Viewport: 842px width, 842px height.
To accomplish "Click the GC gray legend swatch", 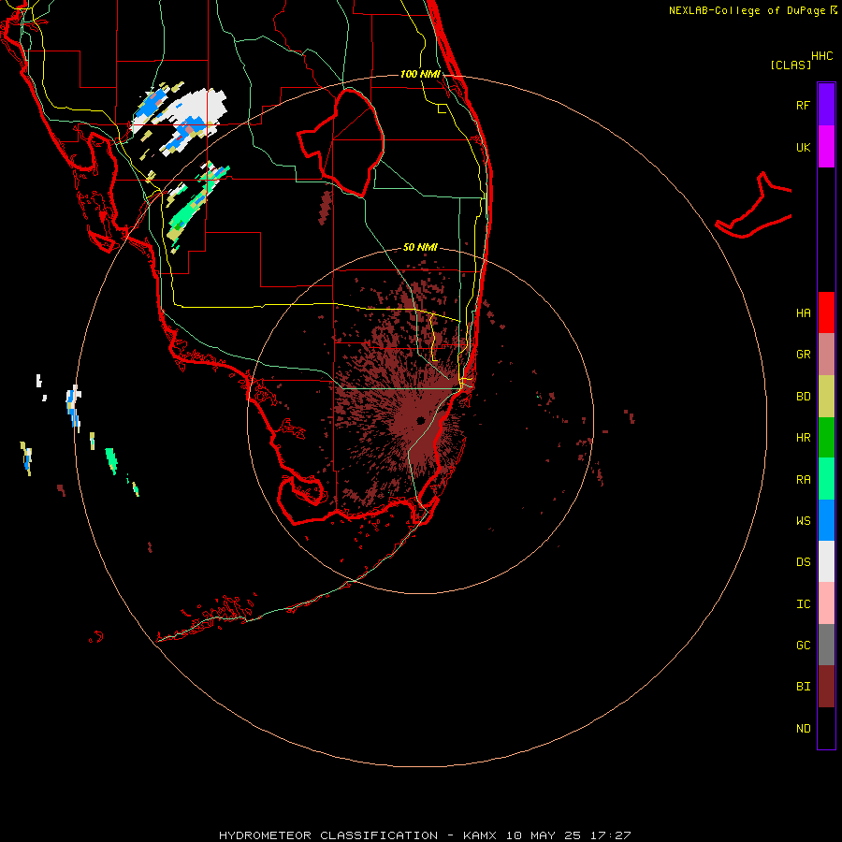I will [826, 645].
